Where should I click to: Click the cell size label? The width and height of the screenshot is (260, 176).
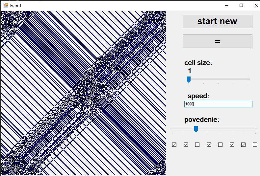pyautogui.click(x=198, y=63)
